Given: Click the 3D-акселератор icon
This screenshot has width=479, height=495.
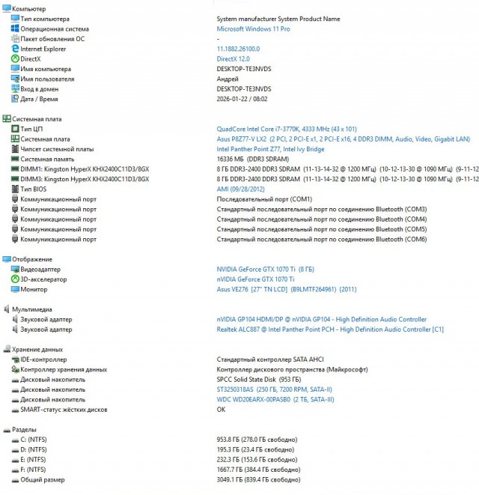Looking at the screenshot, I should click(x=15, y=279).
